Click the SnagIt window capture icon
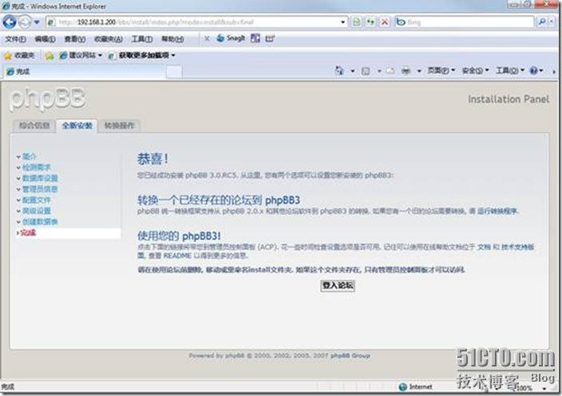 pyautogui.click(x=270, y=38)
